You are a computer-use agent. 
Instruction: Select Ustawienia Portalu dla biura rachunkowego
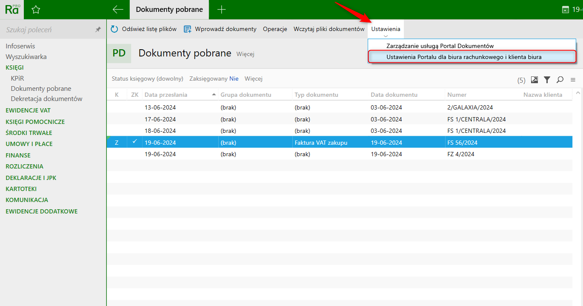click(472, 56)
